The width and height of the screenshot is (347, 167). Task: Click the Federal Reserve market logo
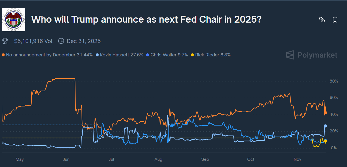point(13,20)
